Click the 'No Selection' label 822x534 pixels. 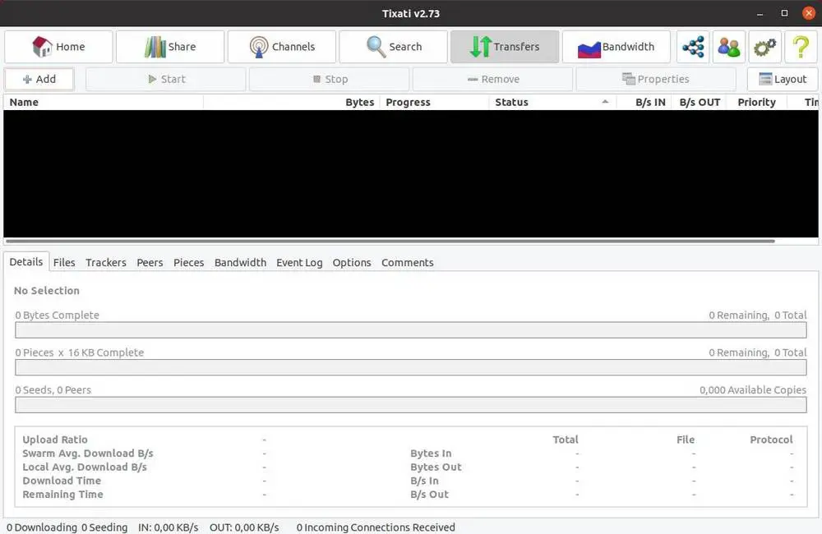click(x=47, y=291)
